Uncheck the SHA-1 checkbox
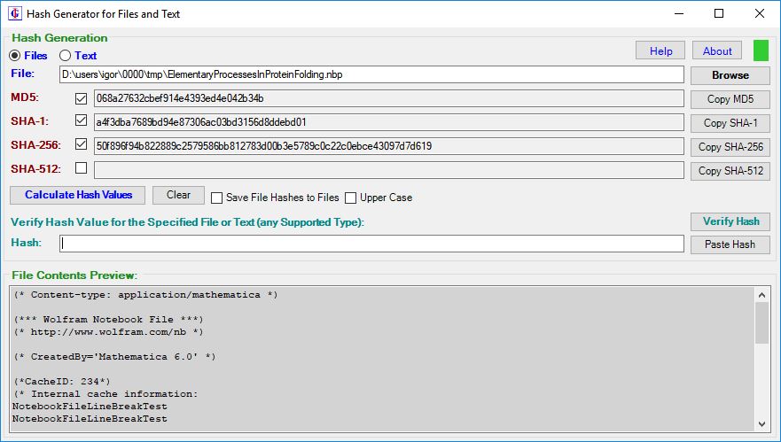The height and width of the screenshot is (442, 781). [x=82, y=121]
